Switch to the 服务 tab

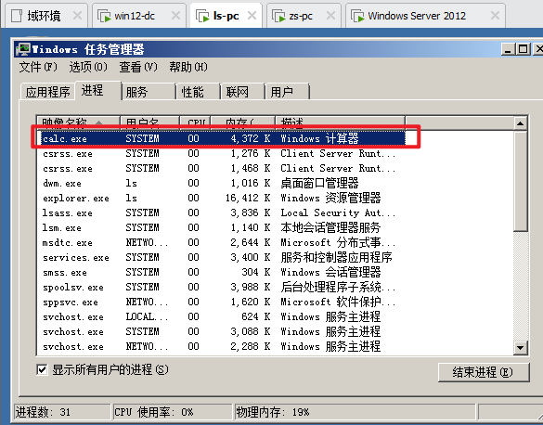point(149,92)
